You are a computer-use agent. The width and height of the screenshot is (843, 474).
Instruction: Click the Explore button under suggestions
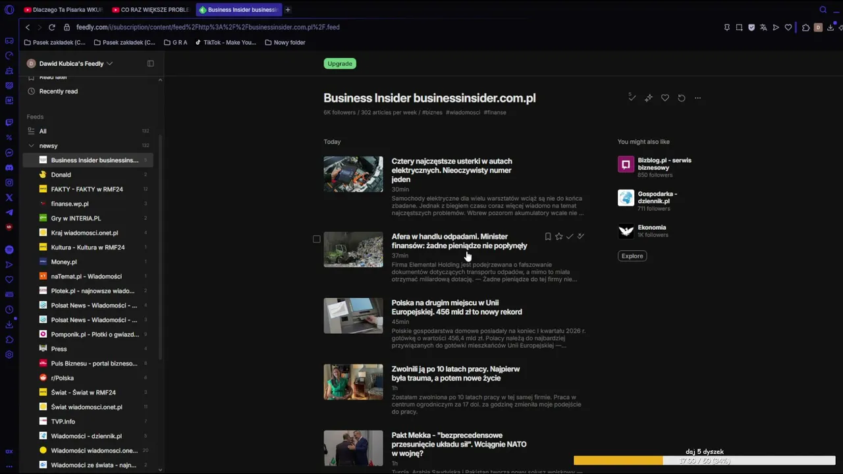click(x=632, y=256)
